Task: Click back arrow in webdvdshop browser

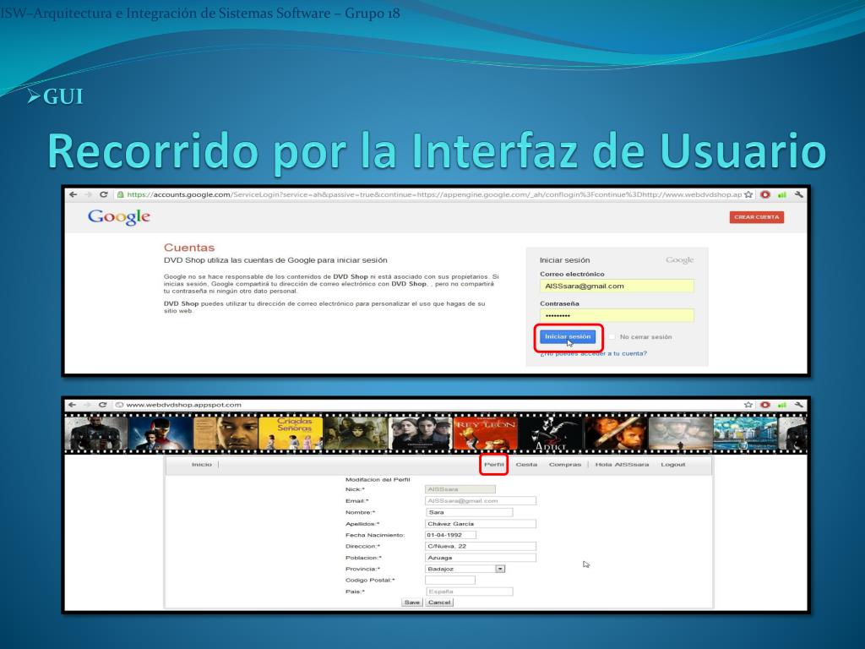Action: point(73,405)
